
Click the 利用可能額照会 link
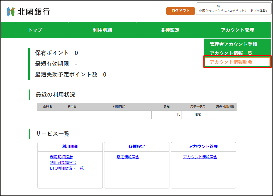63,163
